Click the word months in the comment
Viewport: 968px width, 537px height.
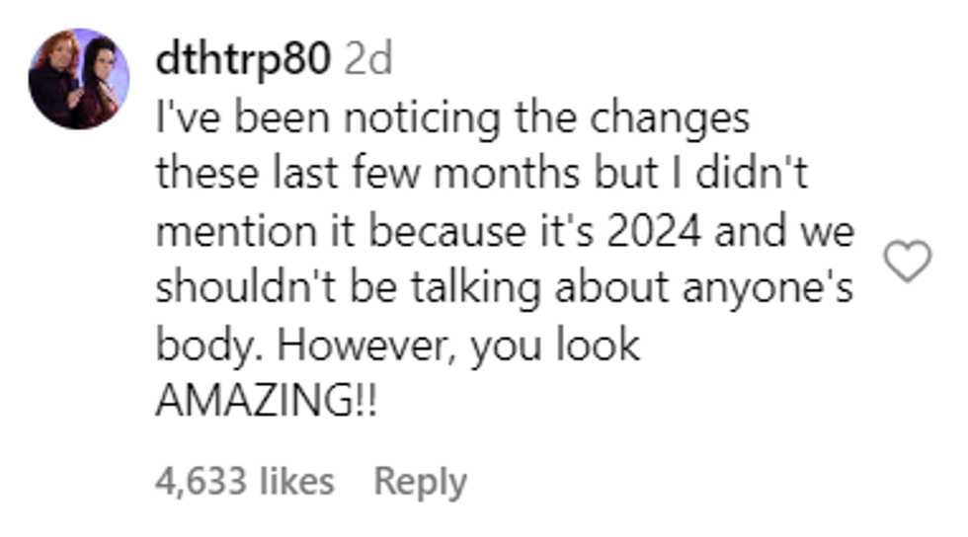(508, 175)
